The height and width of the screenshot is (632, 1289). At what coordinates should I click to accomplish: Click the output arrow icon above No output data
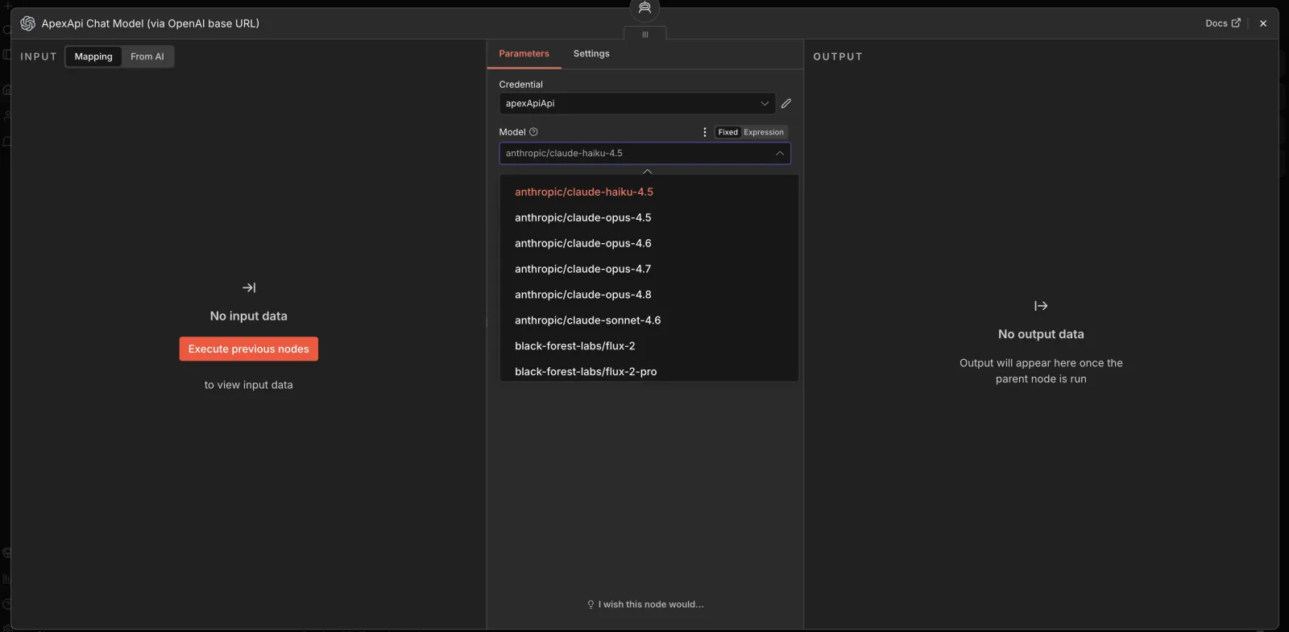click(1041, 306)
